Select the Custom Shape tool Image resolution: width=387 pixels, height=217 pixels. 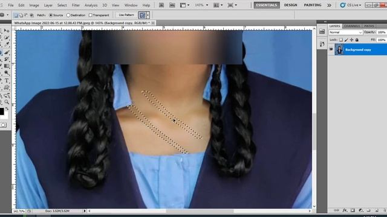coord(7,87)
